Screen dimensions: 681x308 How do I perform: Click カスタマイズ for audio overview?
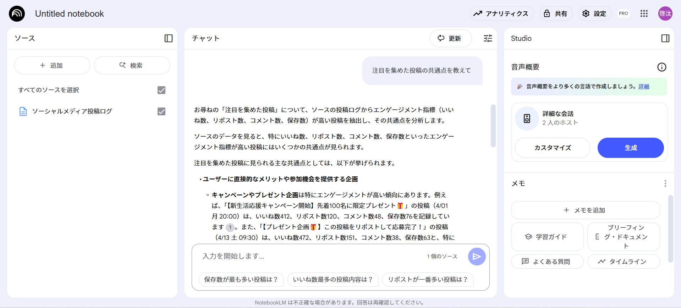tap(553, 148)
